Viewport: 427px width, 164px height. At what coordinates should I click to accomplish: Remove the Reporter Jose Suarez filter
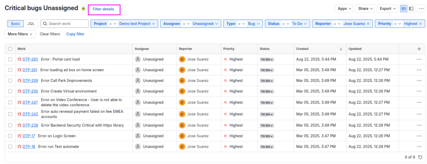tap(368, 24)
